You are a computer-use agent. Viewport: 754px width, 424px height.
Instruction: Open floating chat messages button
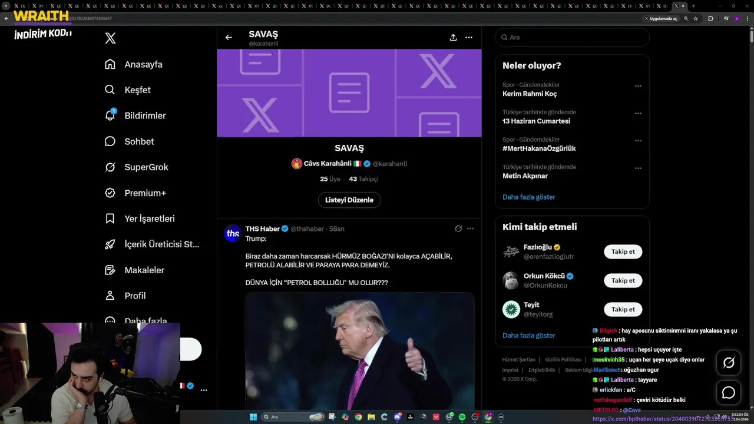[729, 392]
